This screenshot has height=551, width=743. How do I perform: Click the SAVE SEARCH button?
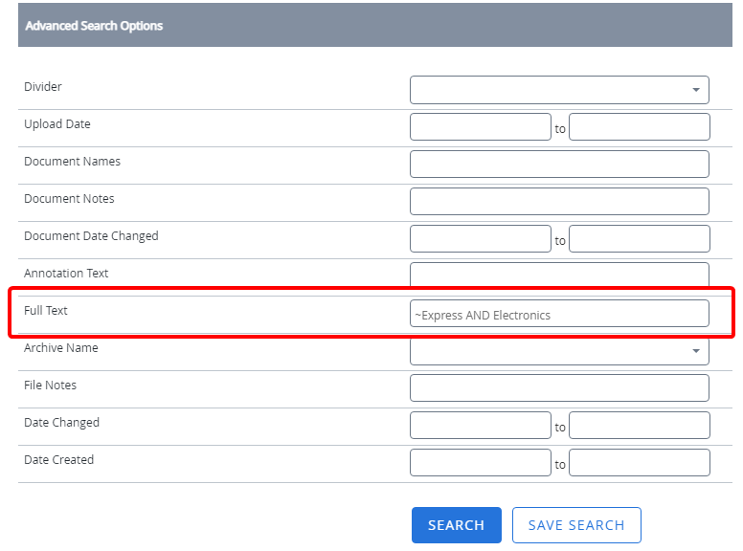click(576, 525)
